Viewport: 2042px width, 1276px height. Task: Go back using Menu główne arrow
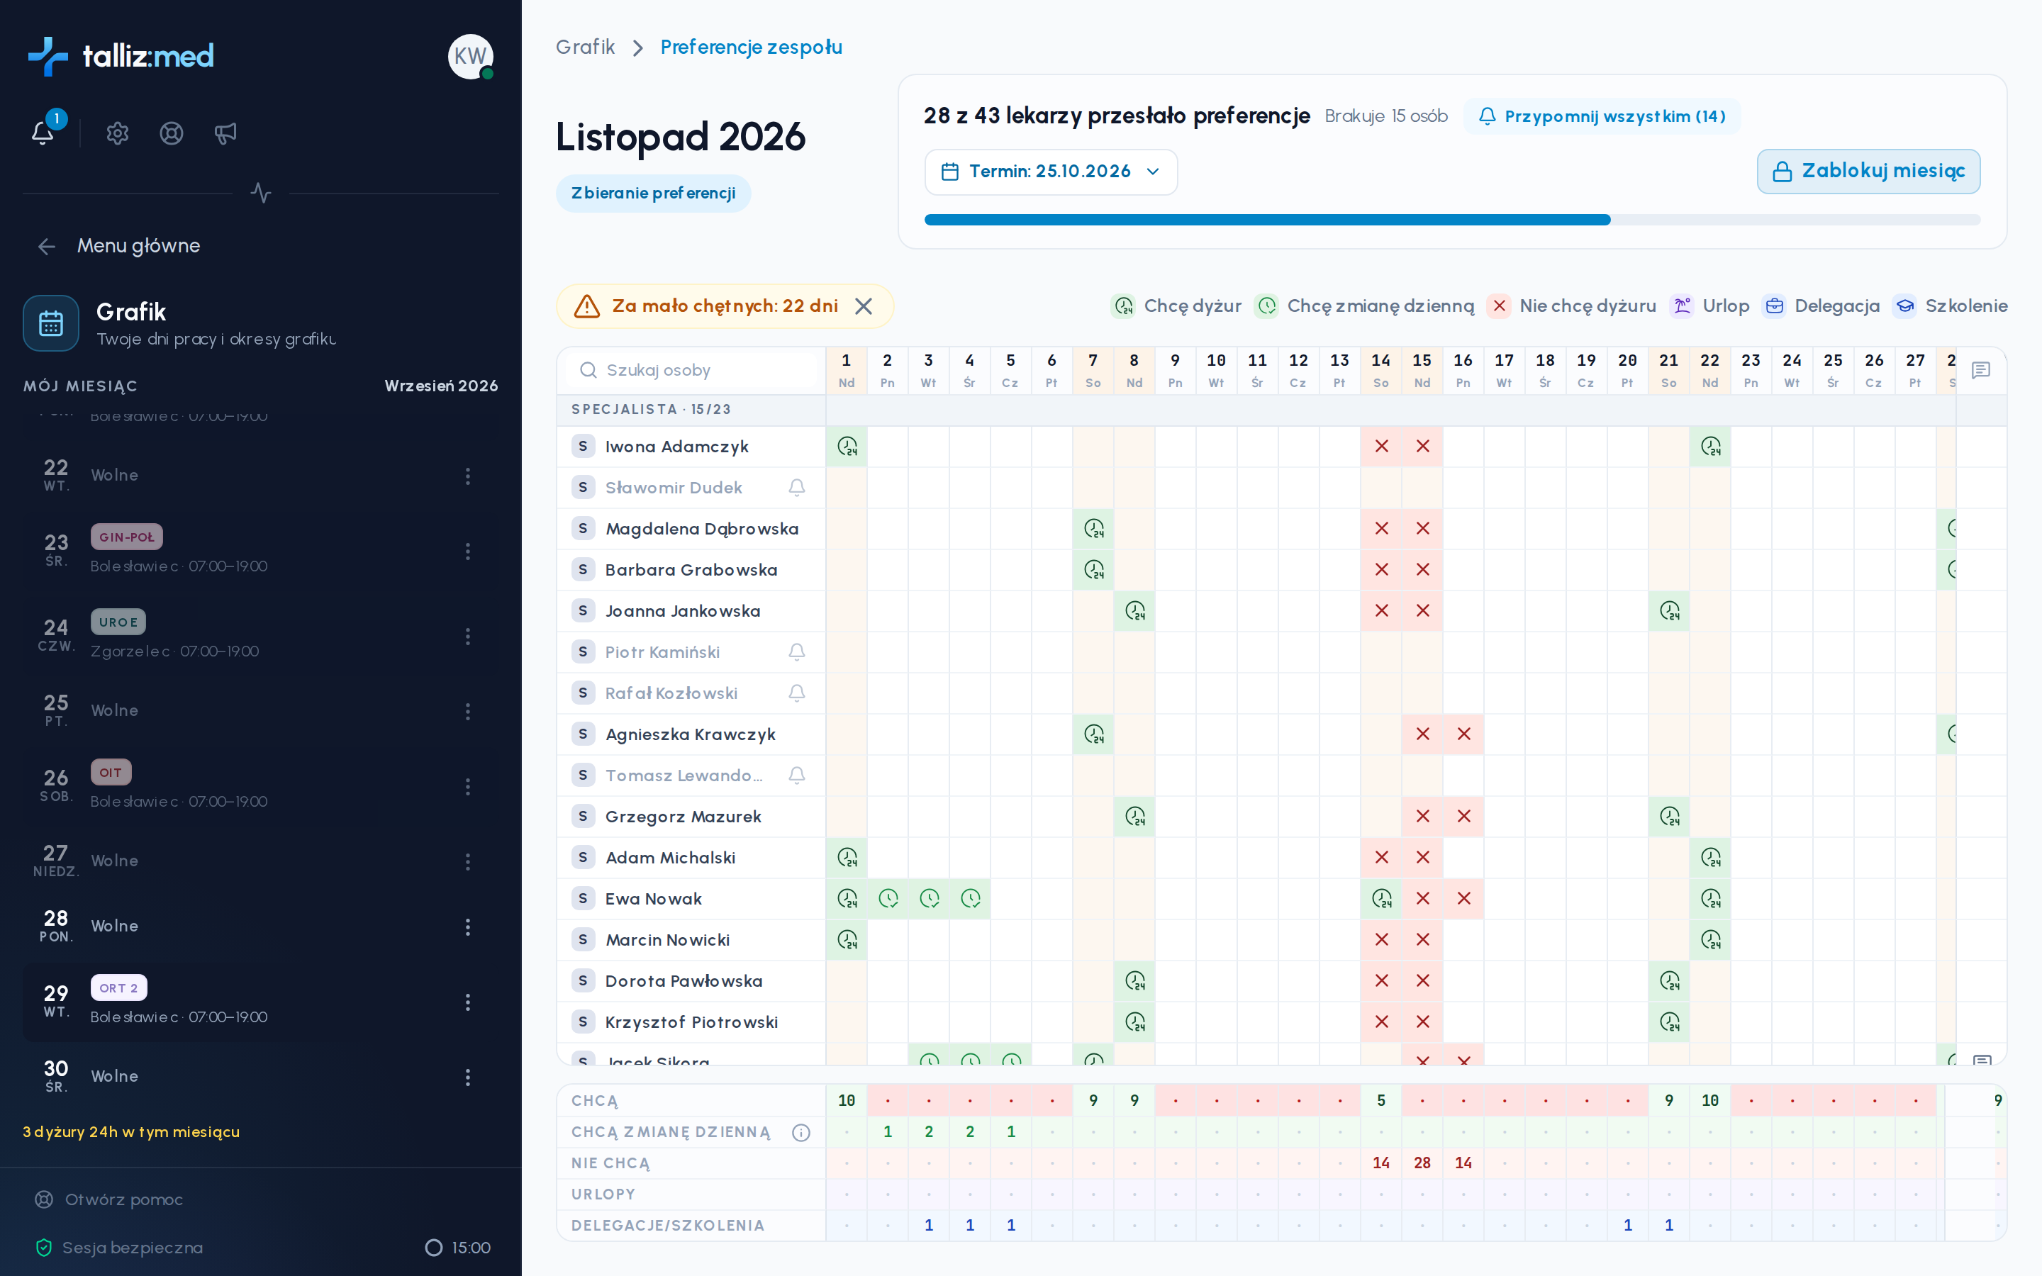click(x=46, y=247)
